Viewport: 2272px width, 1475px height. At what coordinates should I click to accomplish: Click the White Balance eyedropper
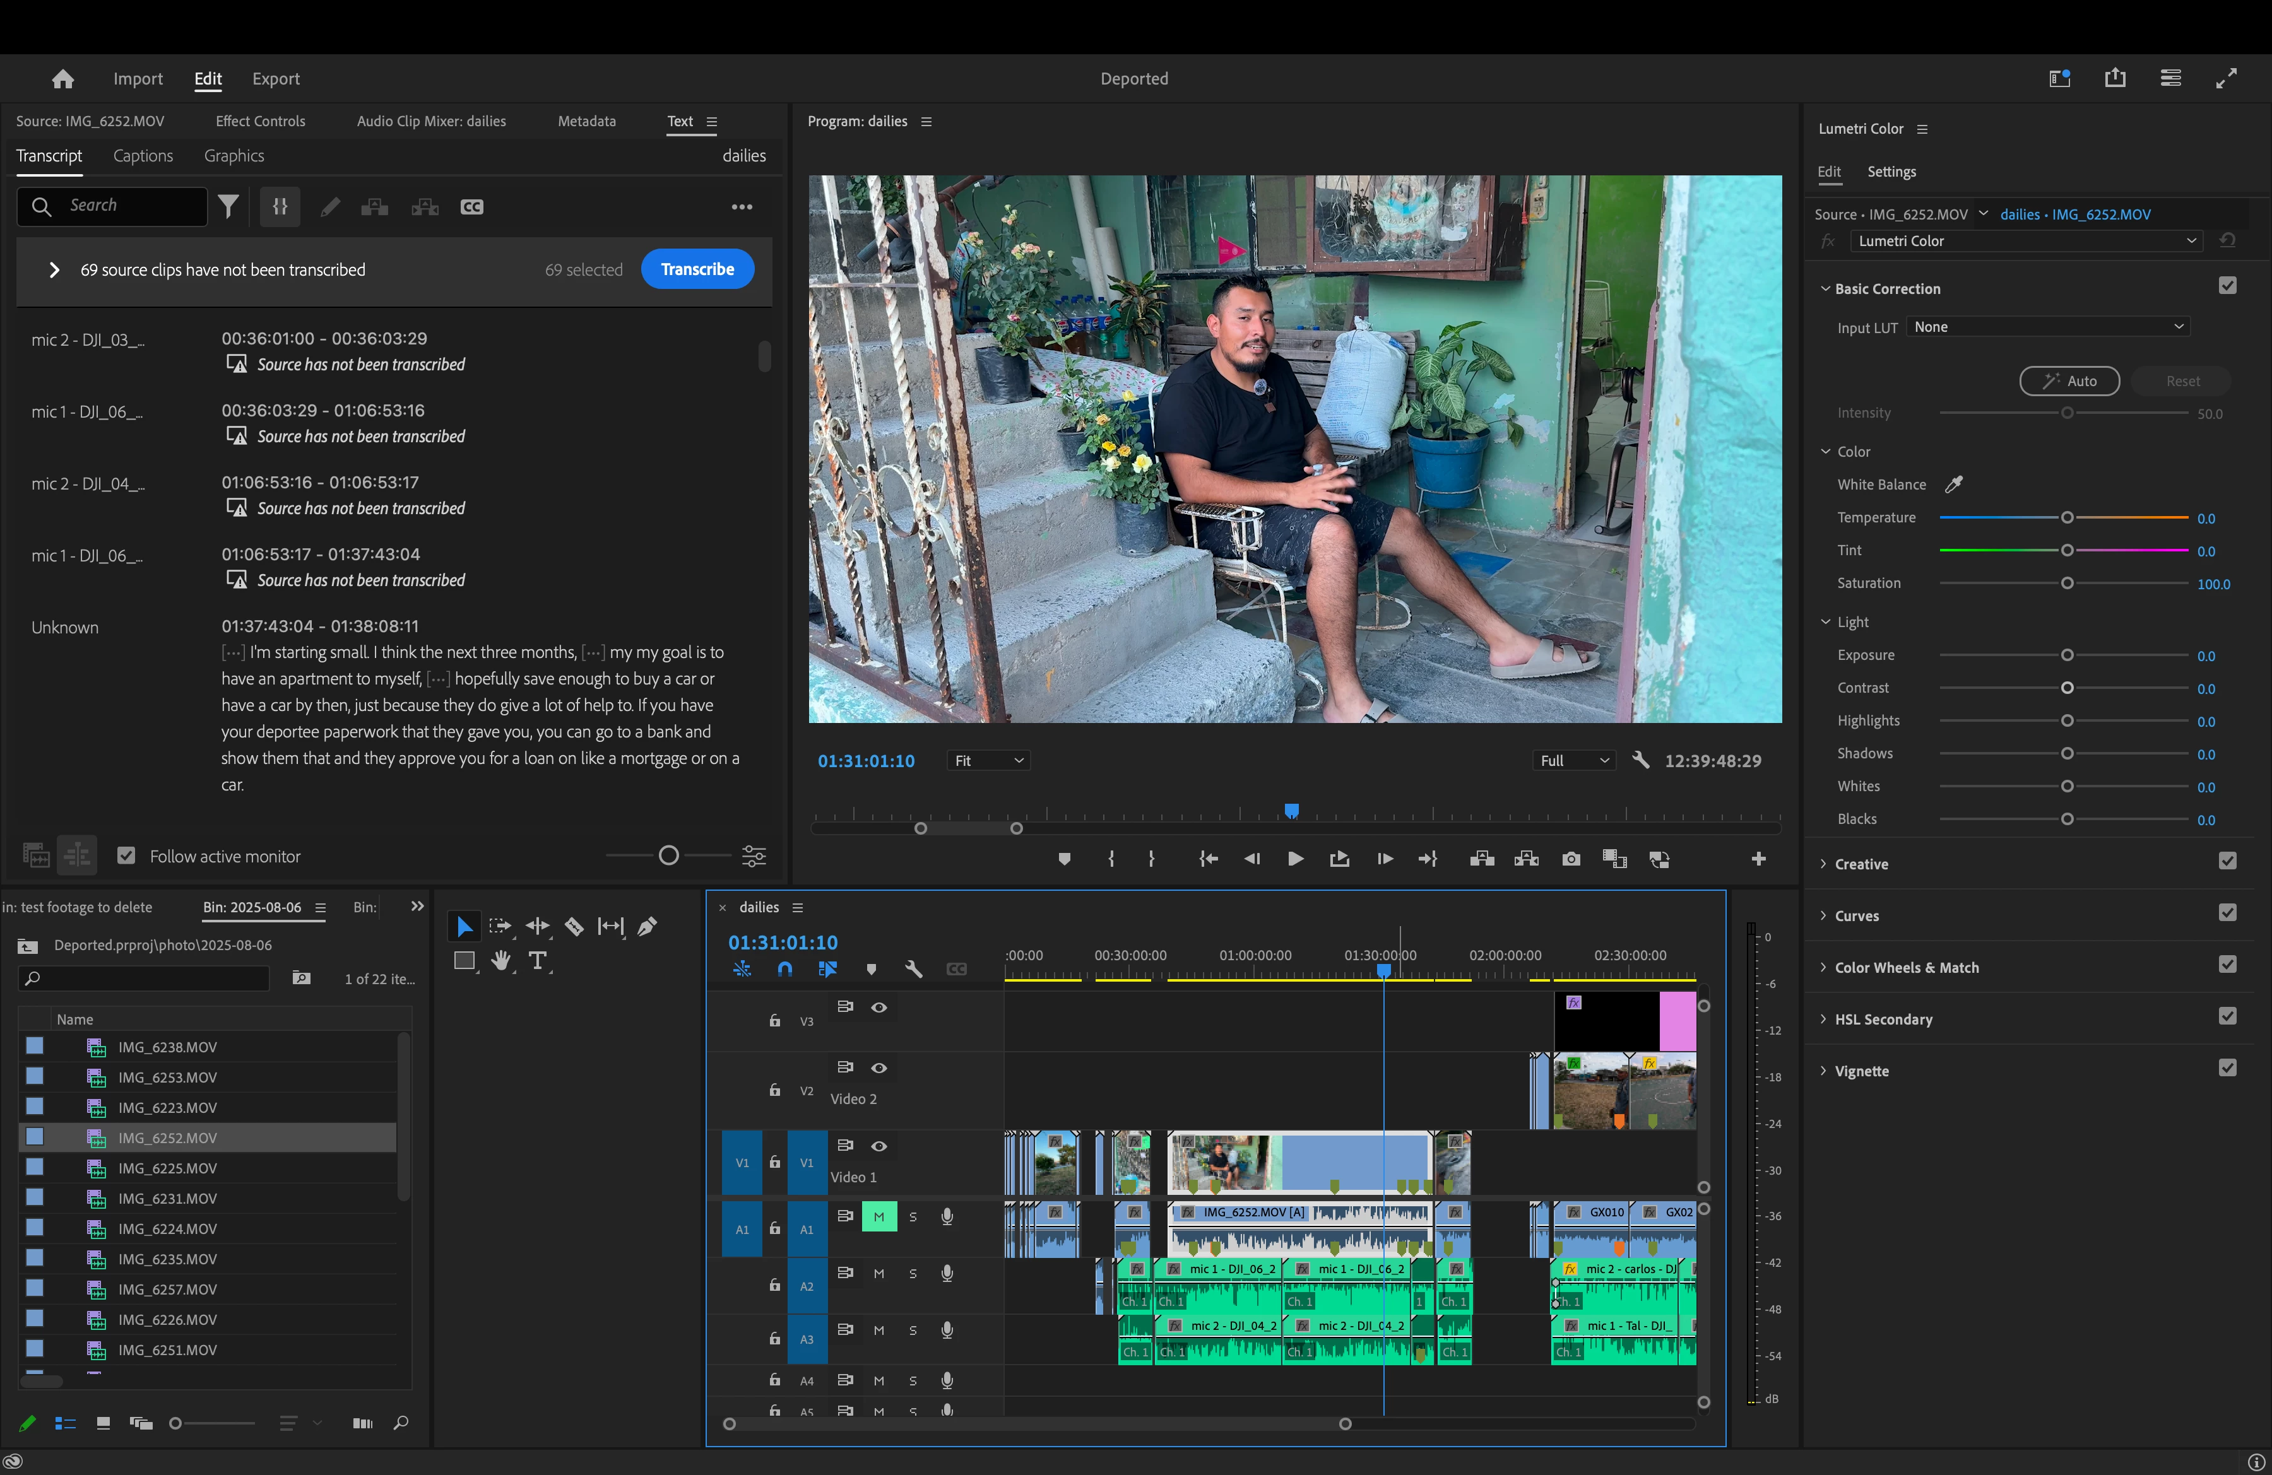(x=1954, y=485)
